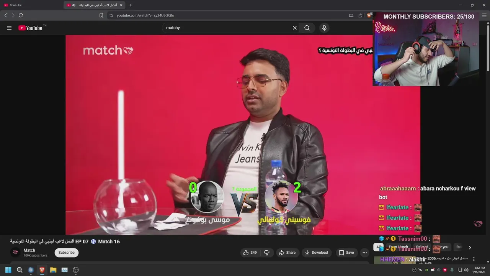The width and height of the screenshot is (490, 276).
Task: Clear the search box with the X
Action: pyautogui.click(x=295, y=28)
